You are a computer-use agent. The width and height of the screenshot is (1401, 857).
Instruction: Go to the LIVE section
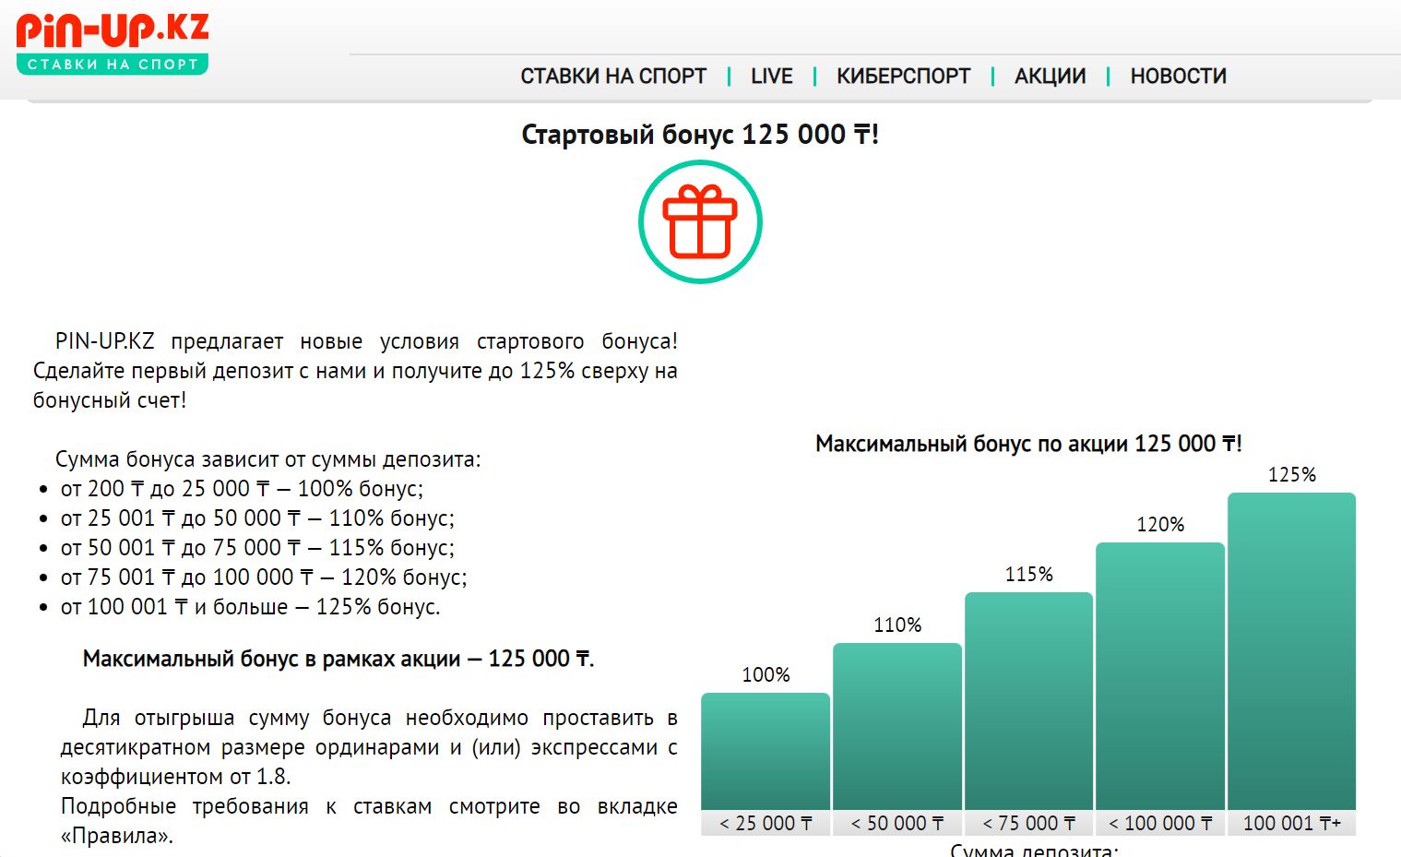[772, 77]
